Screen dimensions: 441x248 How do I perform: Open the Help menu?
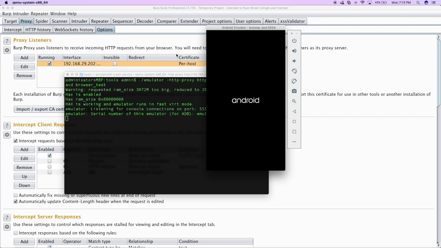[72, 14]
